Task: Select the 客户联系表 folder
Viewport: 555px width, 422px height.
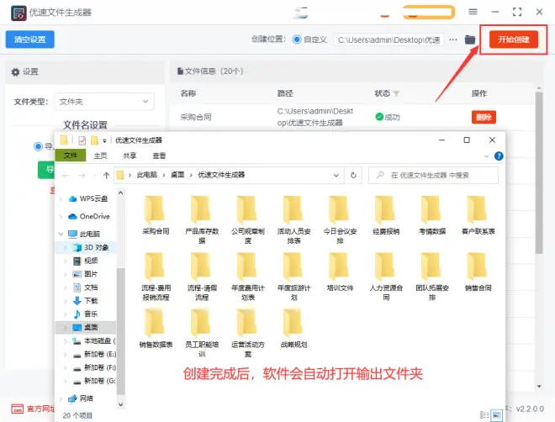Action: [478, 215]
